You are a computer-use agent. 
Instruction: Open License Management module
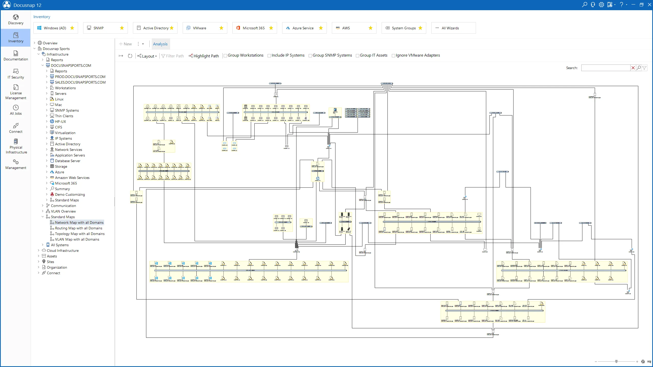pyautogui.click(x=16, y=92)
